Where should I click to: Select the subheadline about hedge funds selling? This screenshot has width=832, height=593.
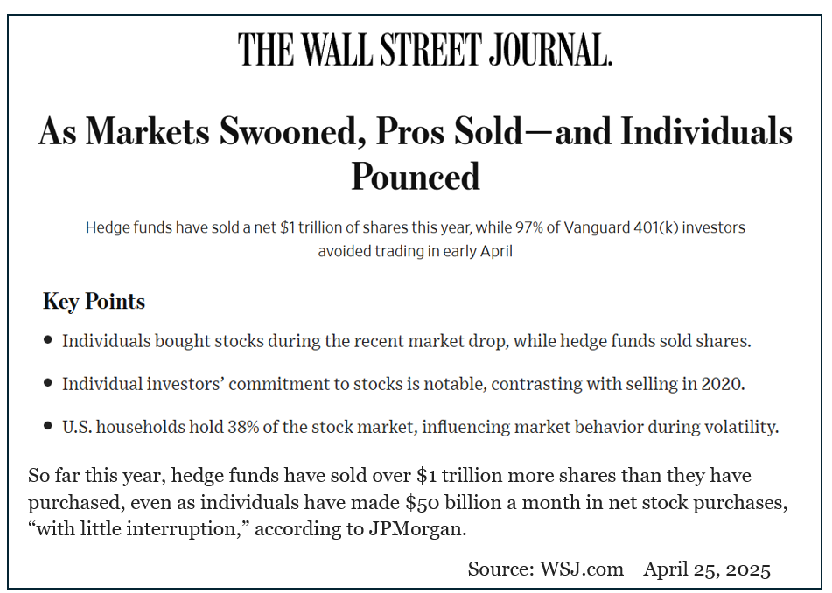click(415, 239)
